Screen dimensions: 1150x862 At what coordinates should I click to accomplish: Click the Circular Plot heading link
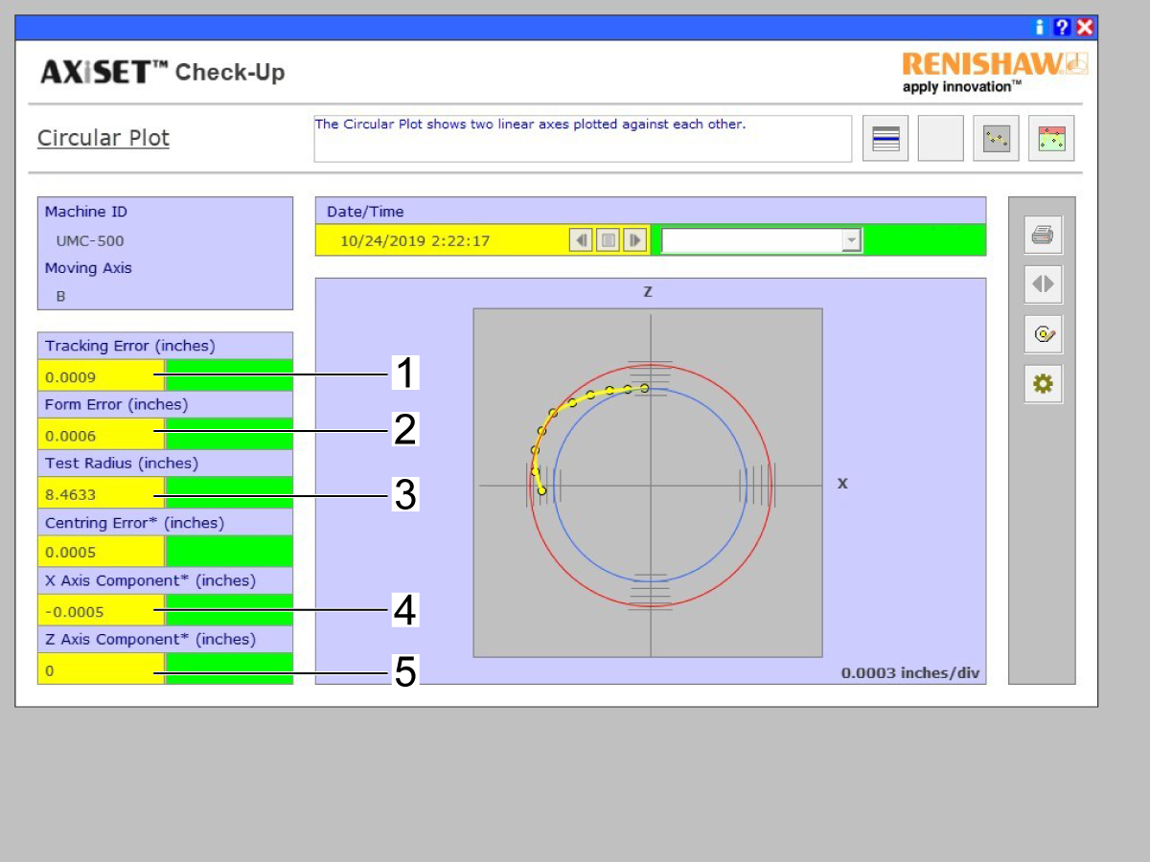coord(103,138)
